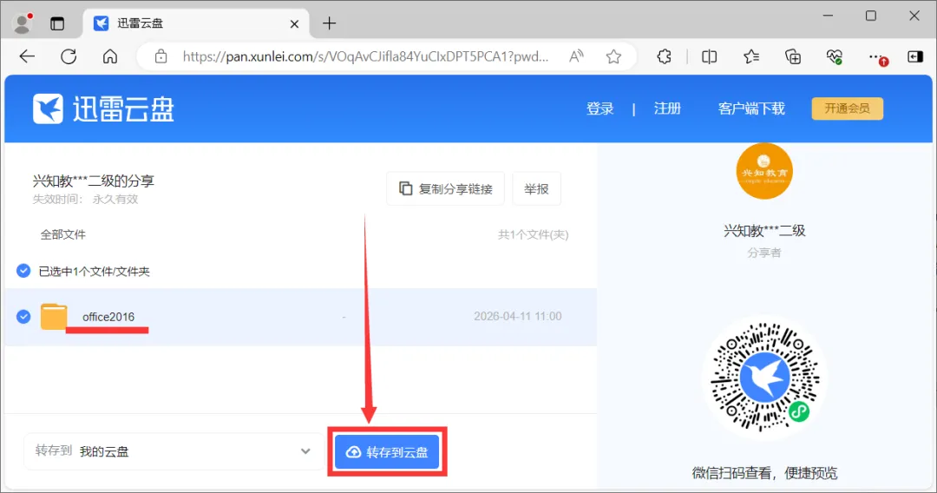Click the sharer name 兴知教***二级

tap(764, 231)
